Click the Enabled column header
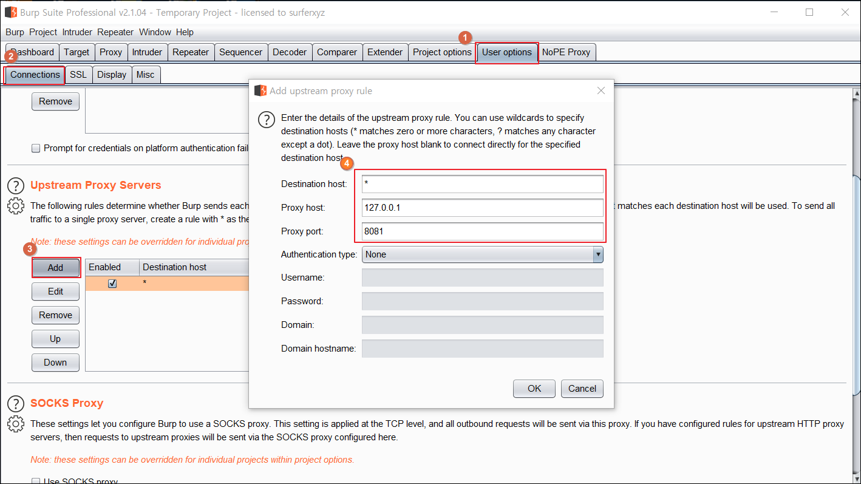The image size is (861, 484). [x=112, y=267]
